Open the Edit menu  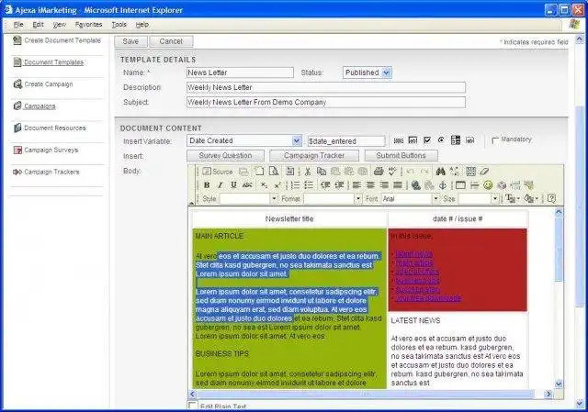(38, 25)
